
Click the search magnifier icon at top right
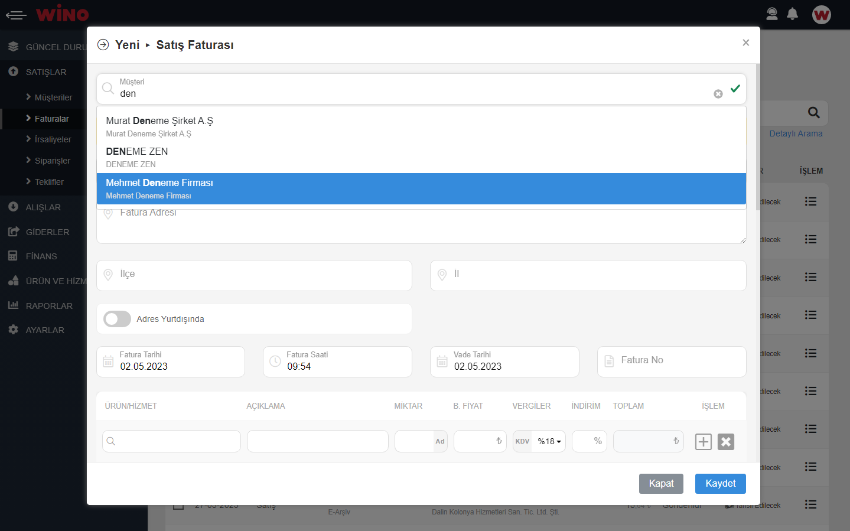tap(813, 113)
